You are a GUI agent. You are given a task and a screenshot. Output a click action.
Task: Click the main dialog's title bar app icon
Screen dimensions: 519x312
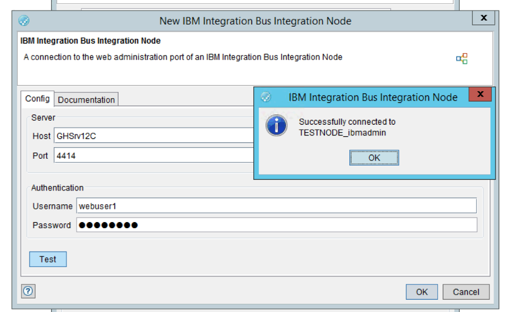(x=24, y=21)
